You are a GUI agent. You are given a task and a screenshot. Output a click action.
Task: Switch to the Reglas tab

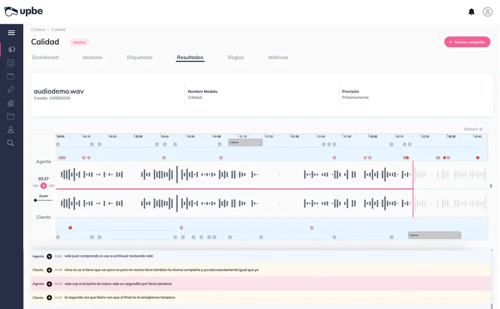point(236,57)
